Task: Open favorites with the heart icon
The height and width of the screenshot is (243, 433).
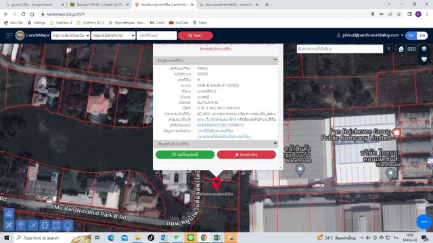Action: tap(424, 59)
